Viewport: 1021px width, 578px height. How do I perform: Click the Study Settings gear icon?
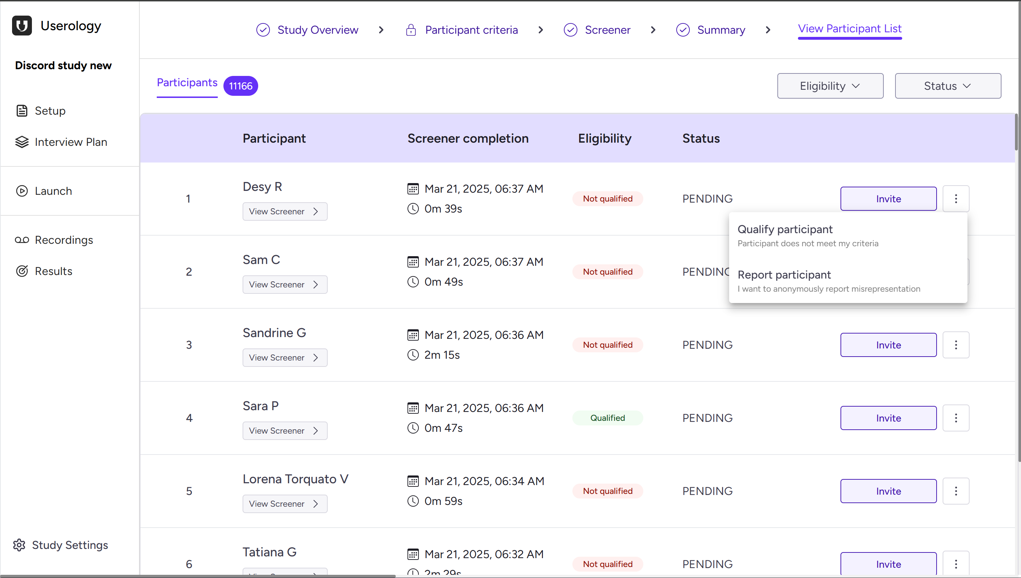point(19,545)
